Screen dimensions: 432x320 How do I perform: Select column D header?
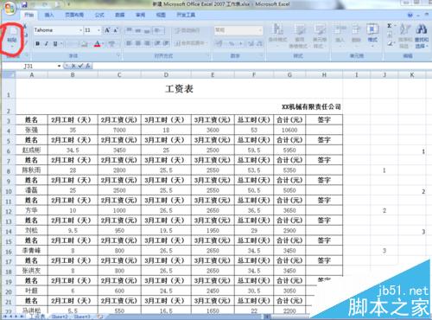click(166, 75)
